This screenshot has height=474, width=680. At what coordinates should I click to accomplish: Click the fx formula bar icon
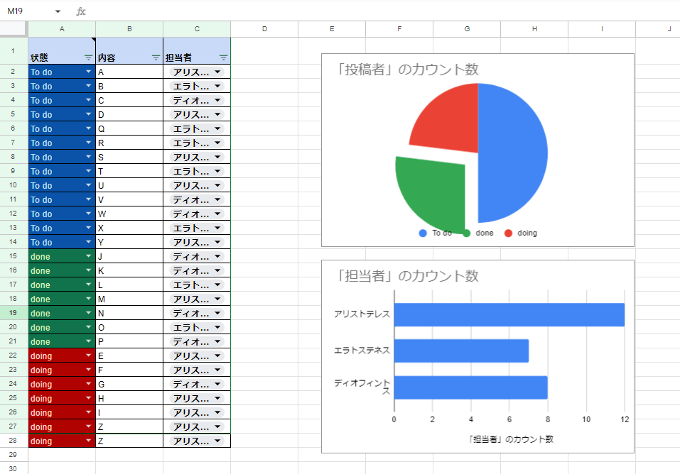81,11
